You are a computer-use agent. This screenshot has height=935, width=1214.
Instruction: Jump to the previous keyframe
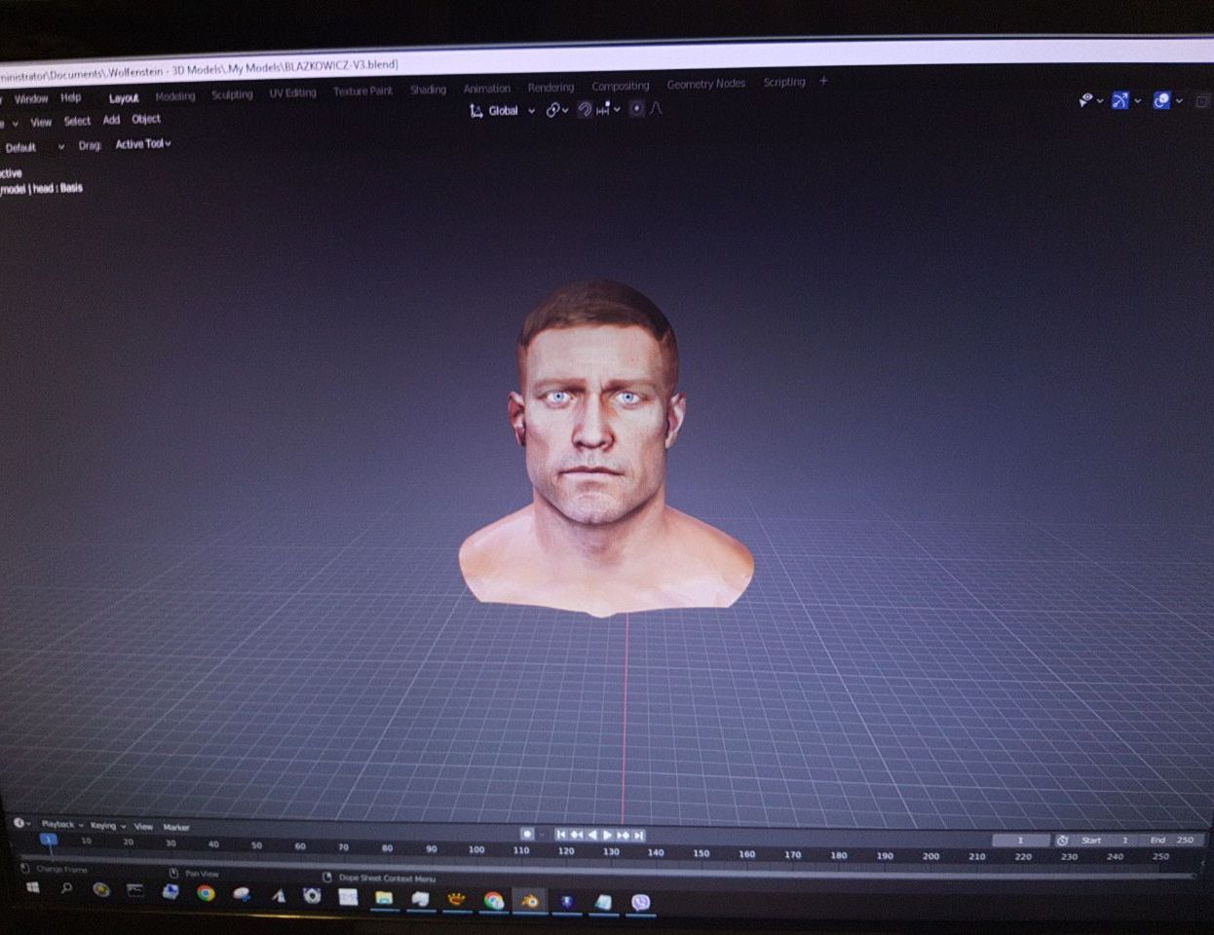pyautogui.click(x=577, y=835)
